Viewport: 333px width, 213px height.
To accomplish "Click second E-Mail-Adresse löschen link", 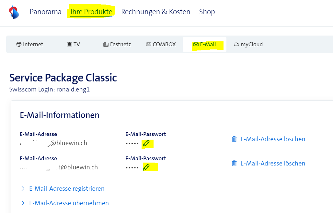I will tap(273, 164).
